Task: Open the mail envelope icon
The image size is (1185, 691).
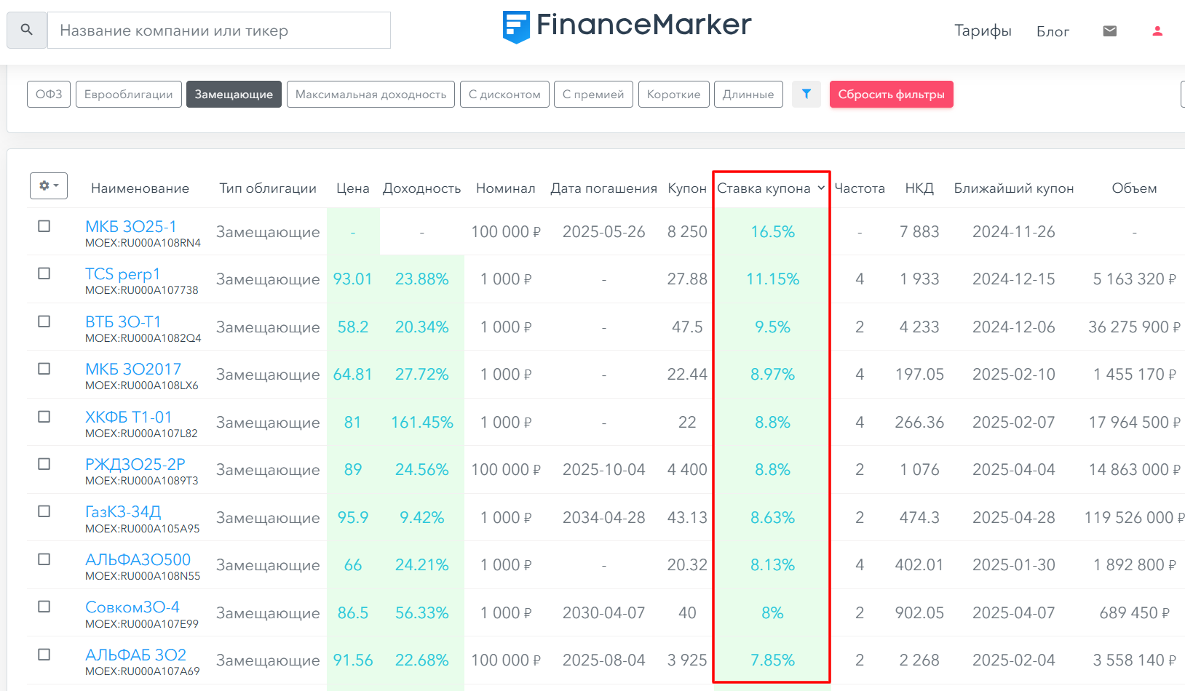Action: [1109, 31]
